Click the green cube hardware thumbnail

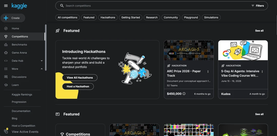click(243, 130)
